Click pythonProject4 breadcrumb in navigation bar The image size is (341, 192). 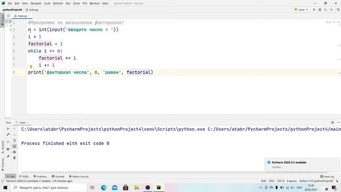pyautogui.click(x=12, y=10)
